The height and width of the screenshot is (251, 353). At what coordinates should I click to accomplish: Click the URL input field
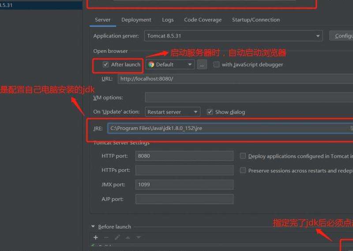pyautogui.click(x=235, y=79)
